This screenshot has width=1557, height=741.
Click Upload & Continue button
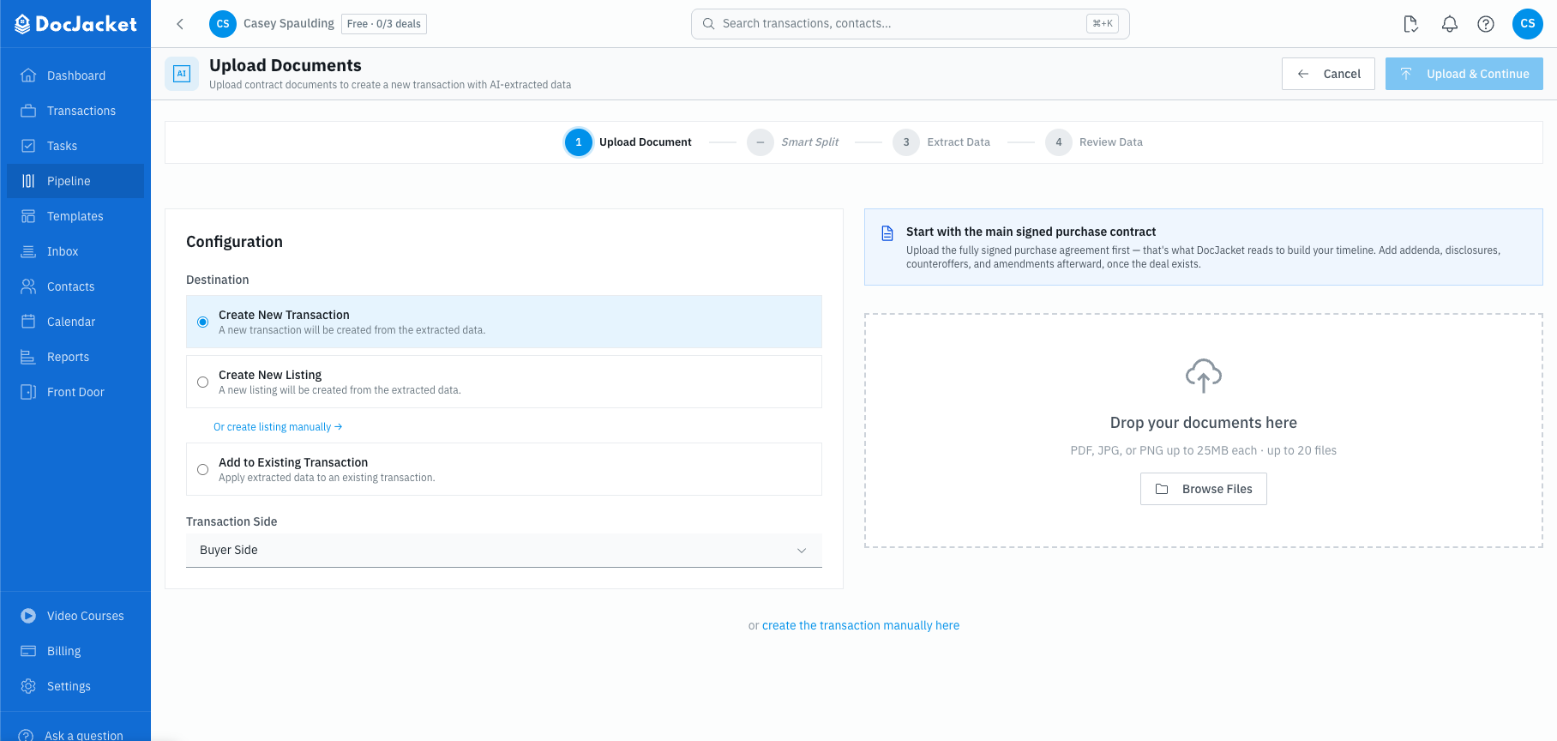pos(1464,74)
